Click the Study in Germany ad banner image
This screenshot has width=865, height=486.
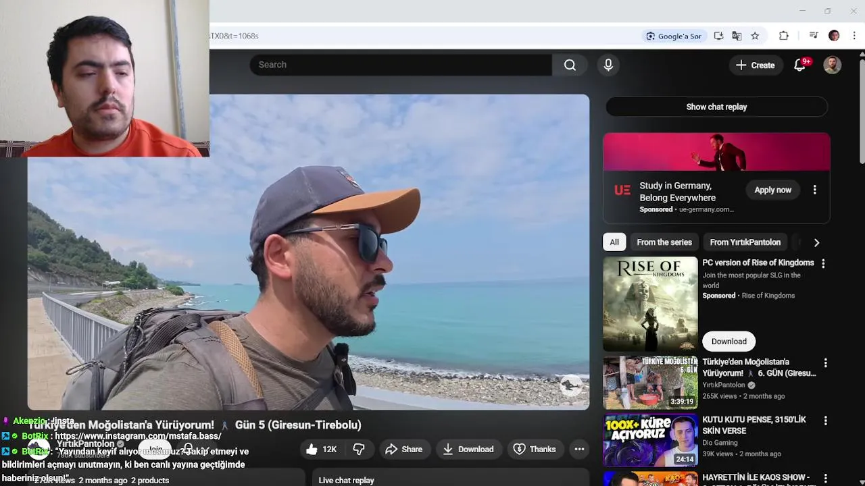716,152
